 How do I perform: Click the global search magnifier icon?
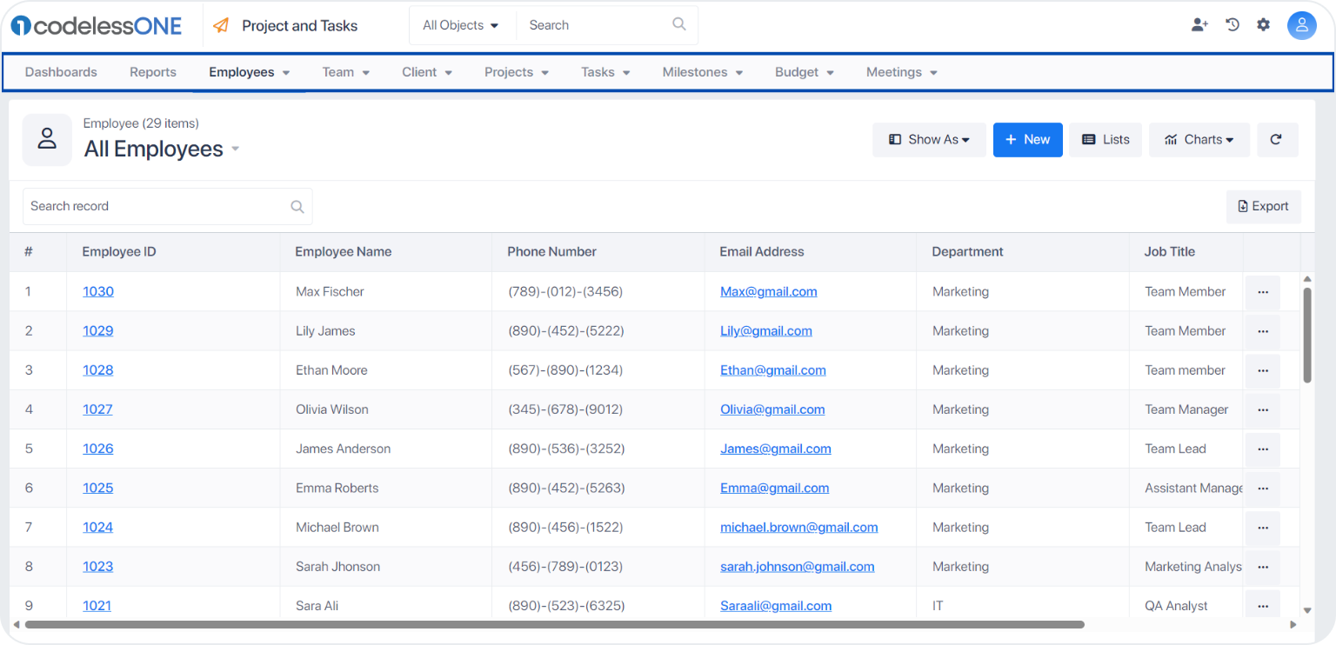point(679,25)
